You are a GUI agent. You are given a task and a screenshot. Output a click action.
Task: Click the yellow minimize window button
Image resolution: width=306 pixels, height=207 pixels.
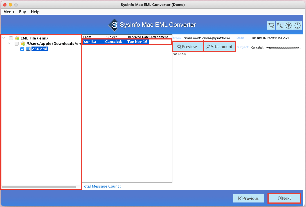(x=10, y=5)
